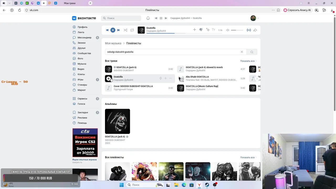Show similar to Goatzilla row track
The width and height of the screenshot is (336, 189).
coord(161,78)
